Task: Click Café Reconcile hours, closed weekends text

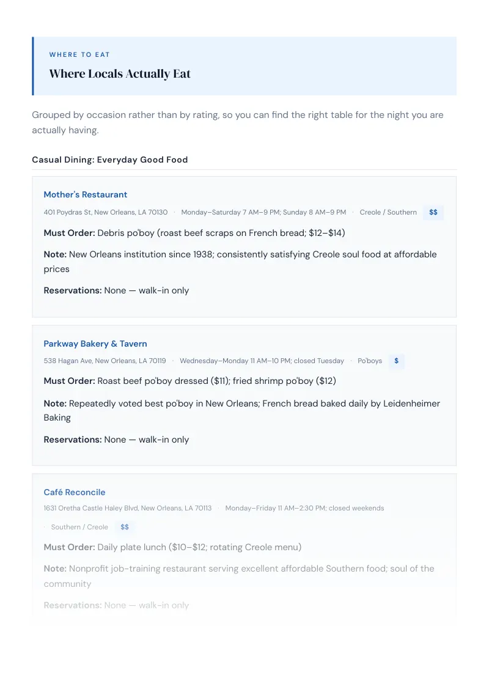Action: 304,509
